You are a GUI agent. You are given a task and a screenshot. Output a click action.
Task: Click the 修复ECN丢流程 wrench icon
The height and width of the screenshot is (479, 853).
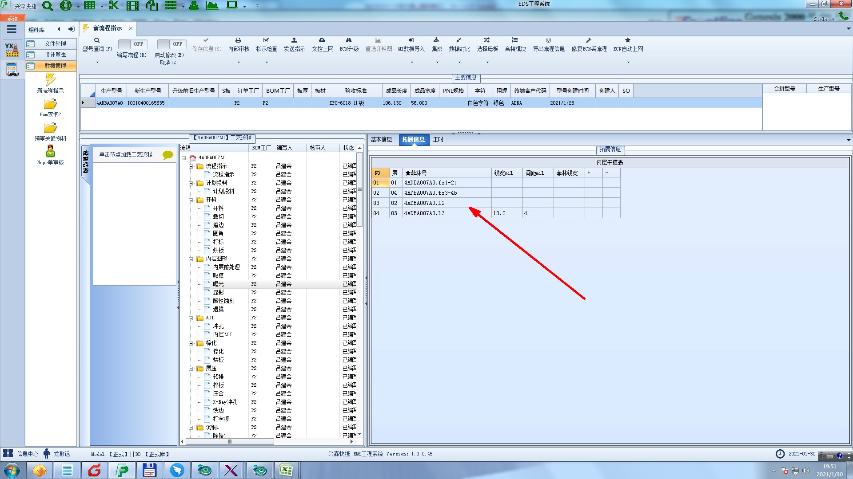(589, 40)
